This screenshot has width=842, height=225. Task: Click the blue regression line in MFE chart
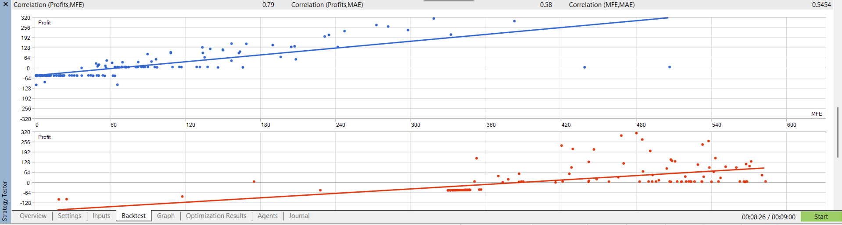(351, 45)
